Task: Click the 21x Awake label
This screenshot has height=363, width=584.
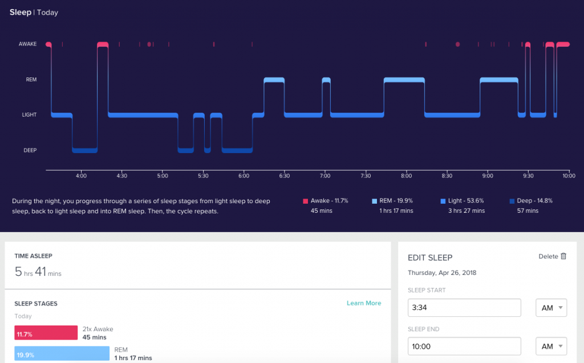Action: [98, 329]
